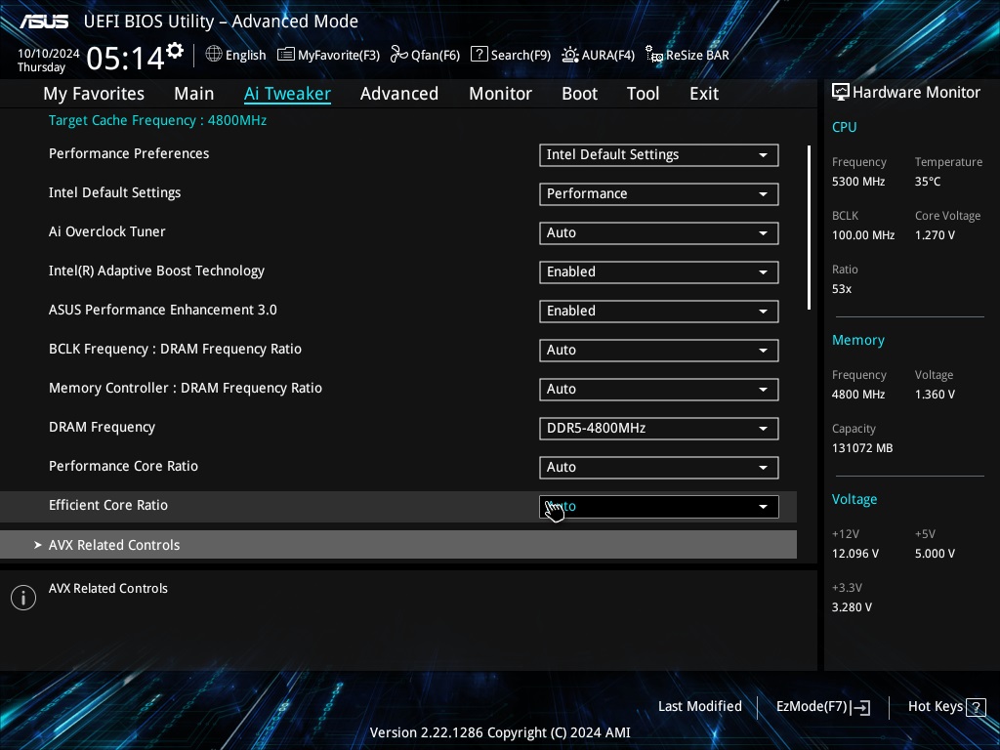Click +3.3V 3.280 V value

coord(852,607)
